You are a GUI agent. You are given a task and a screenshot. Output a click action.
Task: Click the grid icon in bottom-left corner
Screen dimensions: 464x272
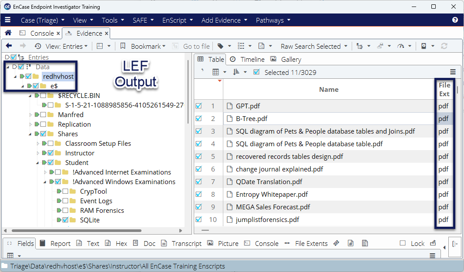(10, 255)
